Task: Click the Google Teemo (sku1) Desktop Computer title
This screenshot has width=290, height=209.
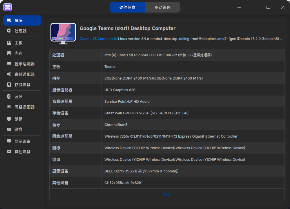Action: (x=128, y=28)
